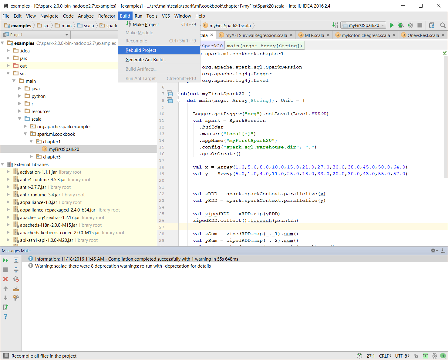Open the search magnifier icon
Viewport: 448px width, 360px height.
tap(443, 25)
